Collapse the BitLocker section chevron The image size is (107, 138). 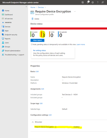33,122
